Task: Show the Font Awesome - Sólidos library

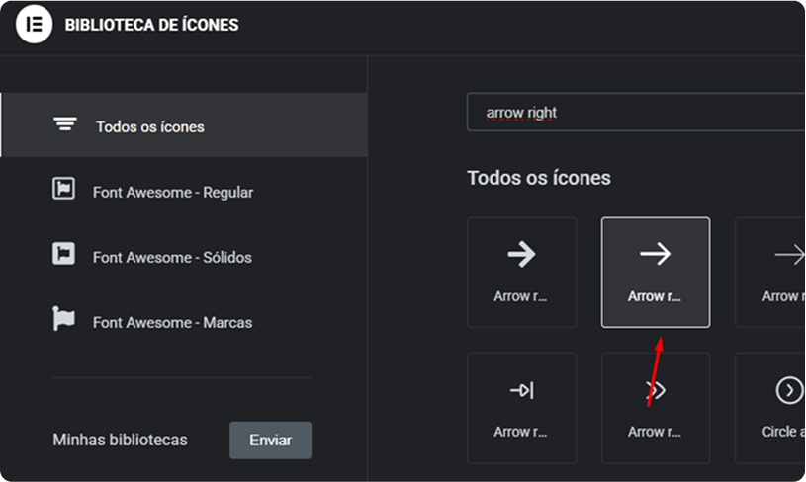Action: [172, 257]
